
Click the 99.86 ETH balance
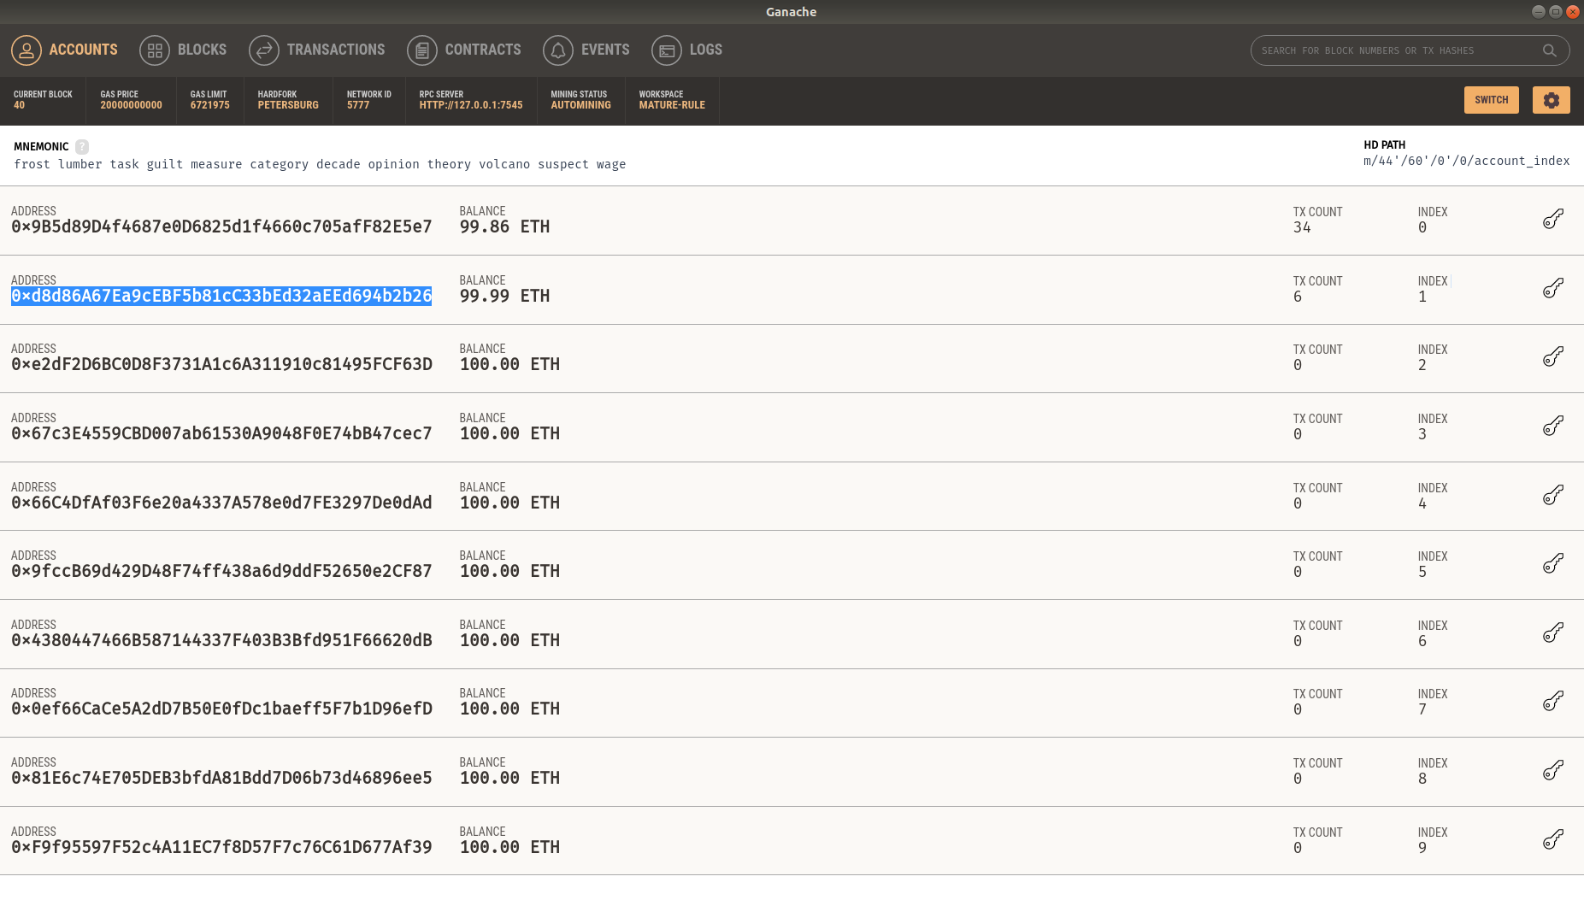pyautogui.click(x=504, y=226)
